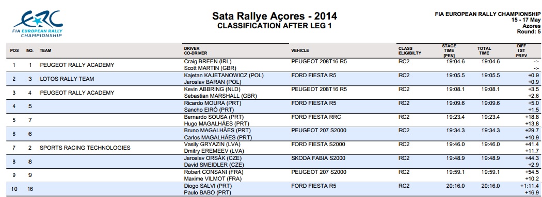This screenshot has width=542, height=197.
Task: Select the FORD FIESTA RRC vehicle entry
Action: pyautogui.click(x=316, y=117)
